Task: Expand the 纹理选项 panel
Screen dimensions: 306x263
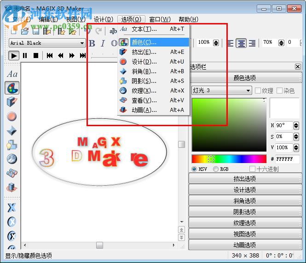Action: coord(245,223)
